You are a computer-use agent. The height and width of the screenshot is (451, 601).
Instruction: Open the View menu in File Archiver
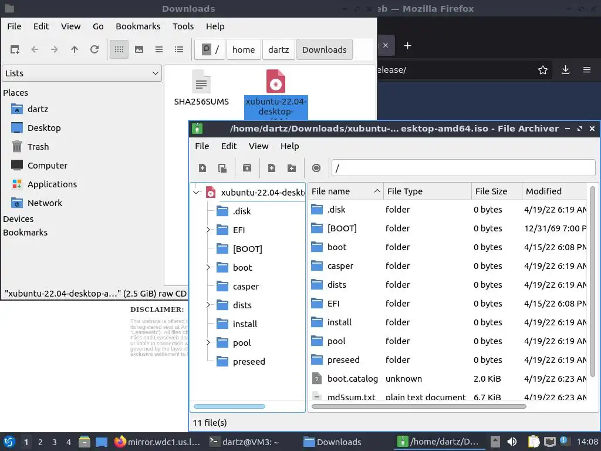(x=258, y=146)
